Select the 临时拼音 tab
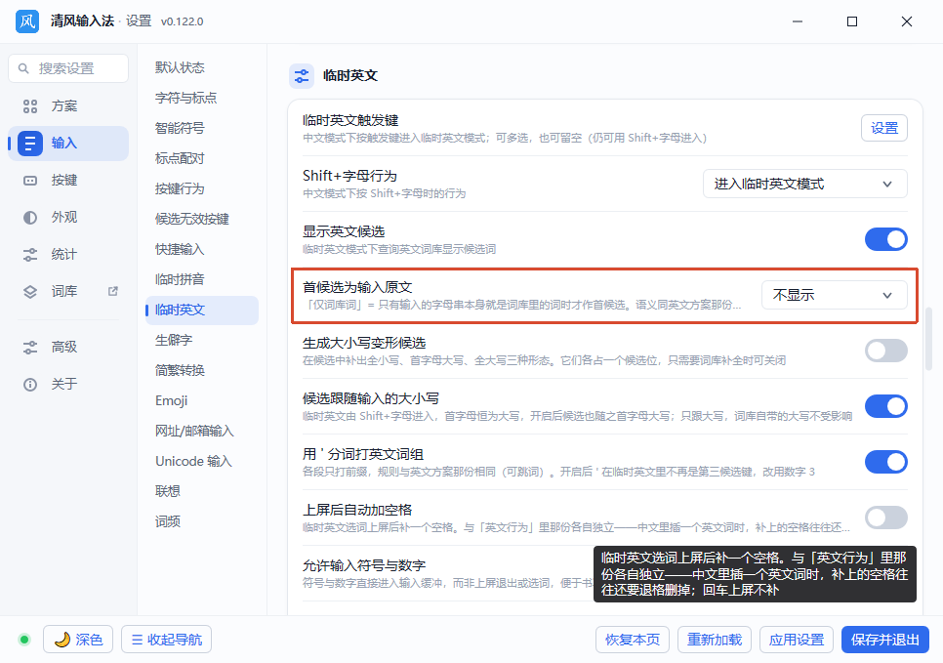Viewport: 943px width, 663px height. pyautogui.click(x=202, y=279)
